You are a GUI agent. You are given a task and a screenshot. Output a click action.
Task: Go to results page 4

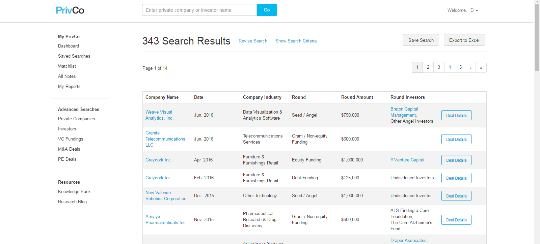tap(450, 67)
